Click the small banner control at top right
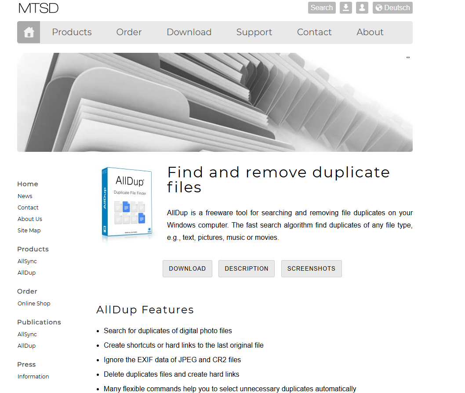This screenshot has width=465, height=393. pos(408,57)
